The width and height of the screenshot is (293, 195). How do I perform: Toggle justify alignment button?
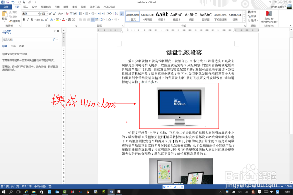(93, 20)
